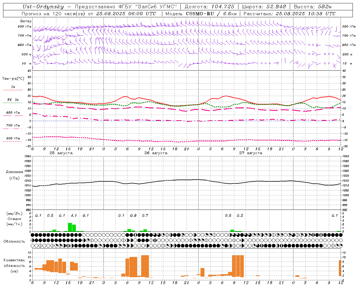The width and height of the screenshot is (357, 285).
Task: Click "Предоставлено ФГБУ ЗапСиб УГМС" text
Action: [x=126, y=7]
